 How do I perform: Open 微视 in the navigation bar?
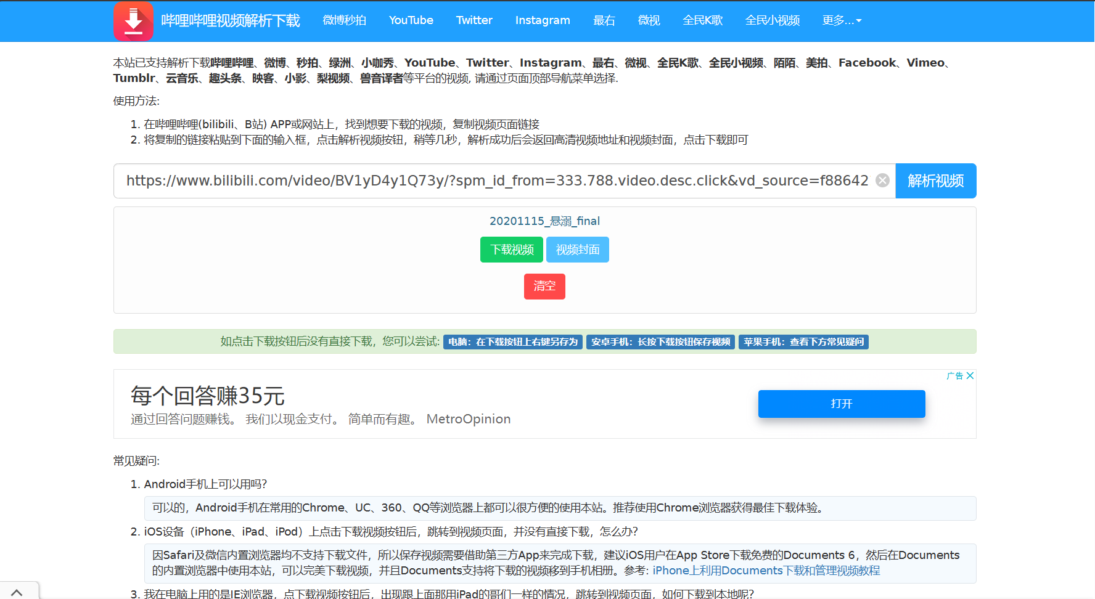click(649, 20)
